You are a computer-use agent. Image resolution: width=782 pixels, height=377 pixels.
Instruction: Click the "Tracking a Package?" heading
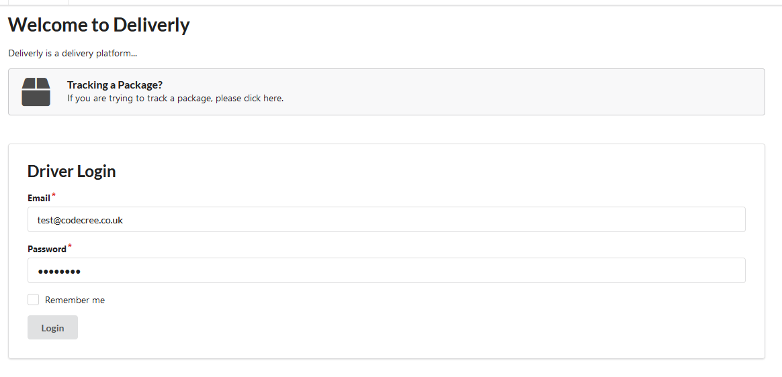[x=115, y=85]
